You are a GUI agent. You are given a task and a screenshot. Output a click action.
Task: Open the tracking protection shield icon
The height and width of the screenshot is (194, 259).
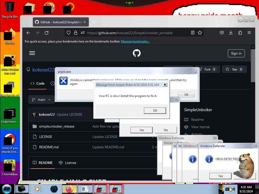tap(68, 33)
